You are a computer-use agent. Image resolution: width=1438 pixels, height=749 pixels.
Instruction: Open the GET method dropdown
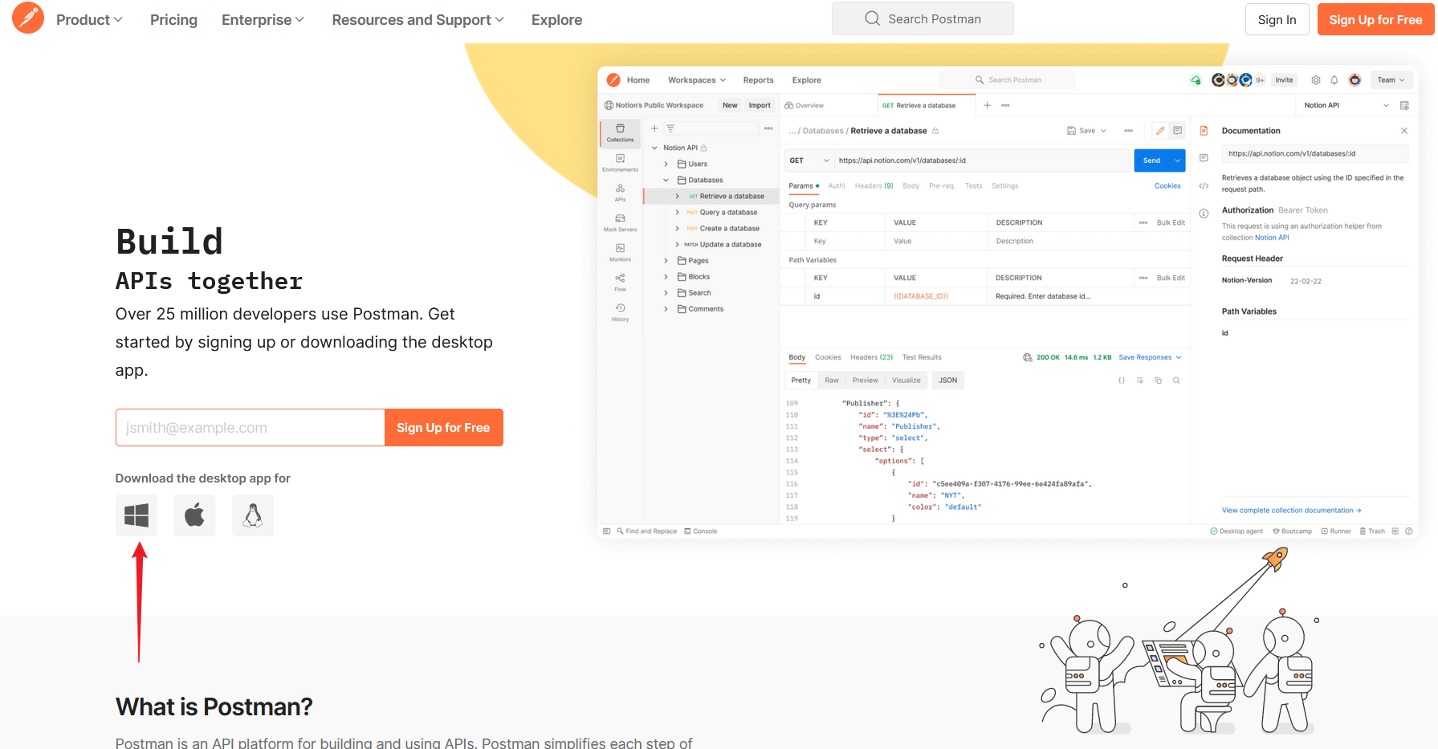point(809,161)
